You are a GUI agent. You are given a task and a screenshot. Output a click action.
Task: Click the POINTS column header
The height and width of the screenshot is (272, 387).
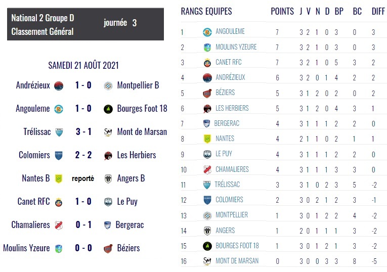[x=282, y=11]
